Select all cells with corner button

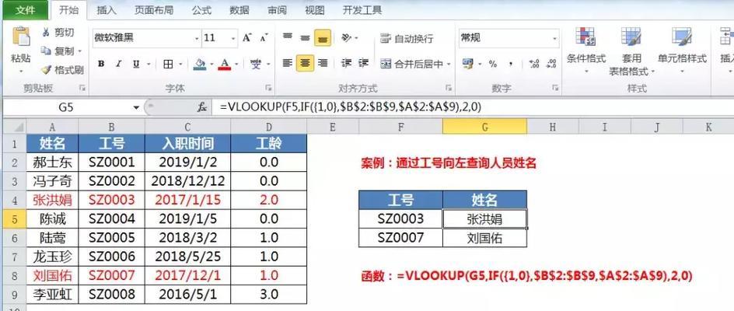click(x=14, y=127)
